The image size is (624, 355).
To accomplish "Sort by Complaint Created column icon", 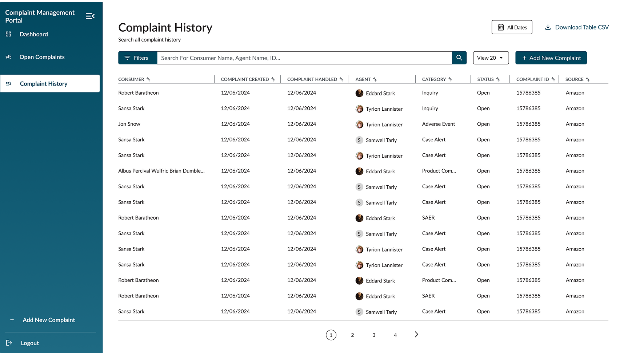I will click(273, 79).
